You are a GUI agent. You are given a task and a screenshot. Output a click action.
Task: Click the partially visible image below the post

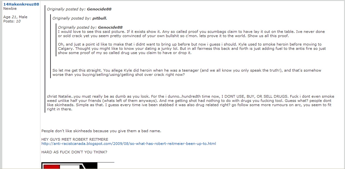pyautogui.click(x=78, y=165)
